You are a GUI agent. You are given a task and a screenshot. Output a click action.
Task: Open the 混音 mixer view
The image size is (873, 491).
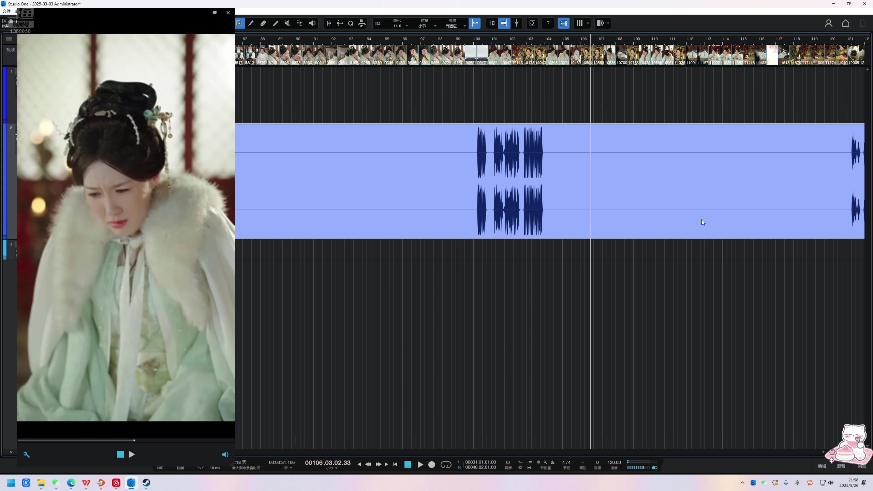pyautogui.click(x=841, y=466)
